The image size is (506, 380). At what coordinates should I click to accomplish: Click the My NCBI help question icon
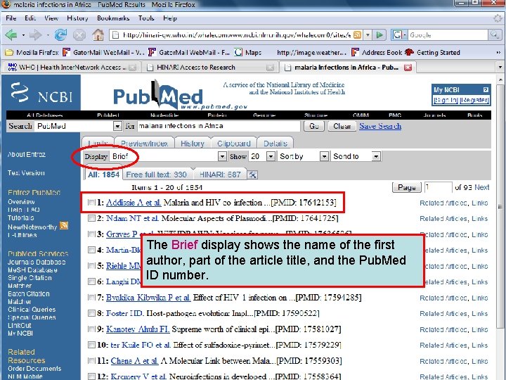coord(486,90)
